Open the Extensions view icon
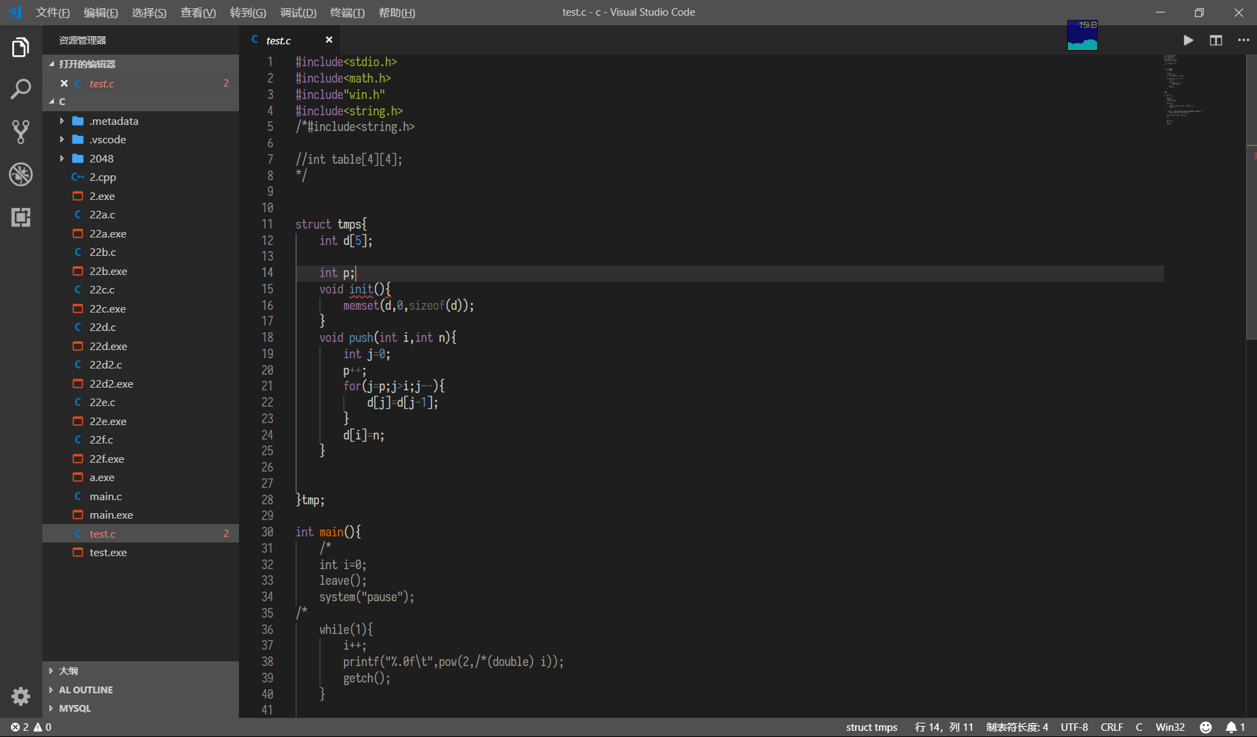This screenshot has width=1257, height=737. [x=20, y=218]
